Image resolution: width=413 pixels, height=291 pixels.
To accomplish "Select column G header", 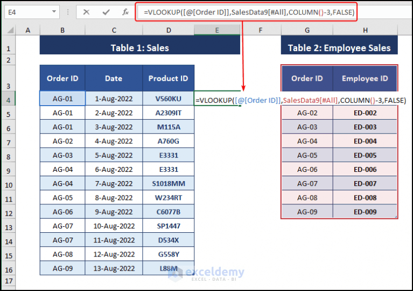I will click(307, 30).
